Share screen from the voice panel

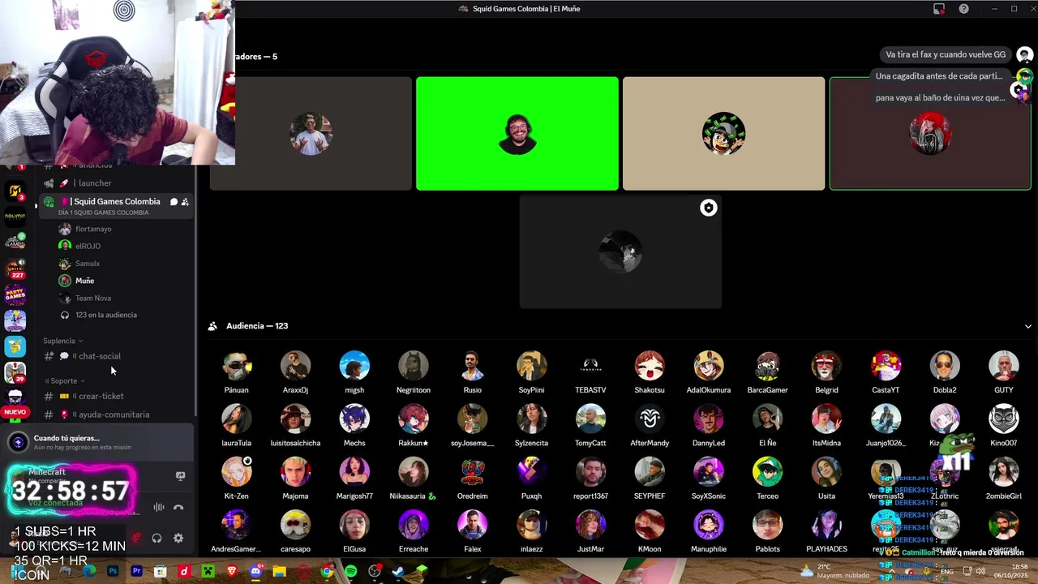point(180,476)
